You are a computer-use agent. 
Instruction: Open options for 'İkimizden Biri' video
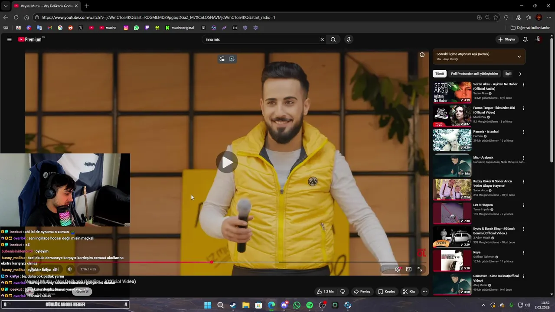pos(523,108)
